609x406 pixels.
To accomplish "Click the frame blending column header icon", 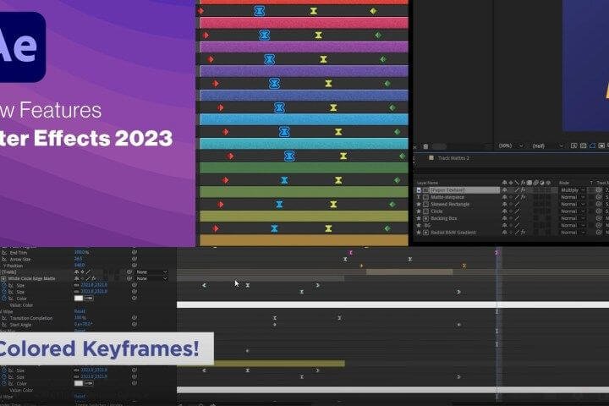I will click(x=529, y=183).
